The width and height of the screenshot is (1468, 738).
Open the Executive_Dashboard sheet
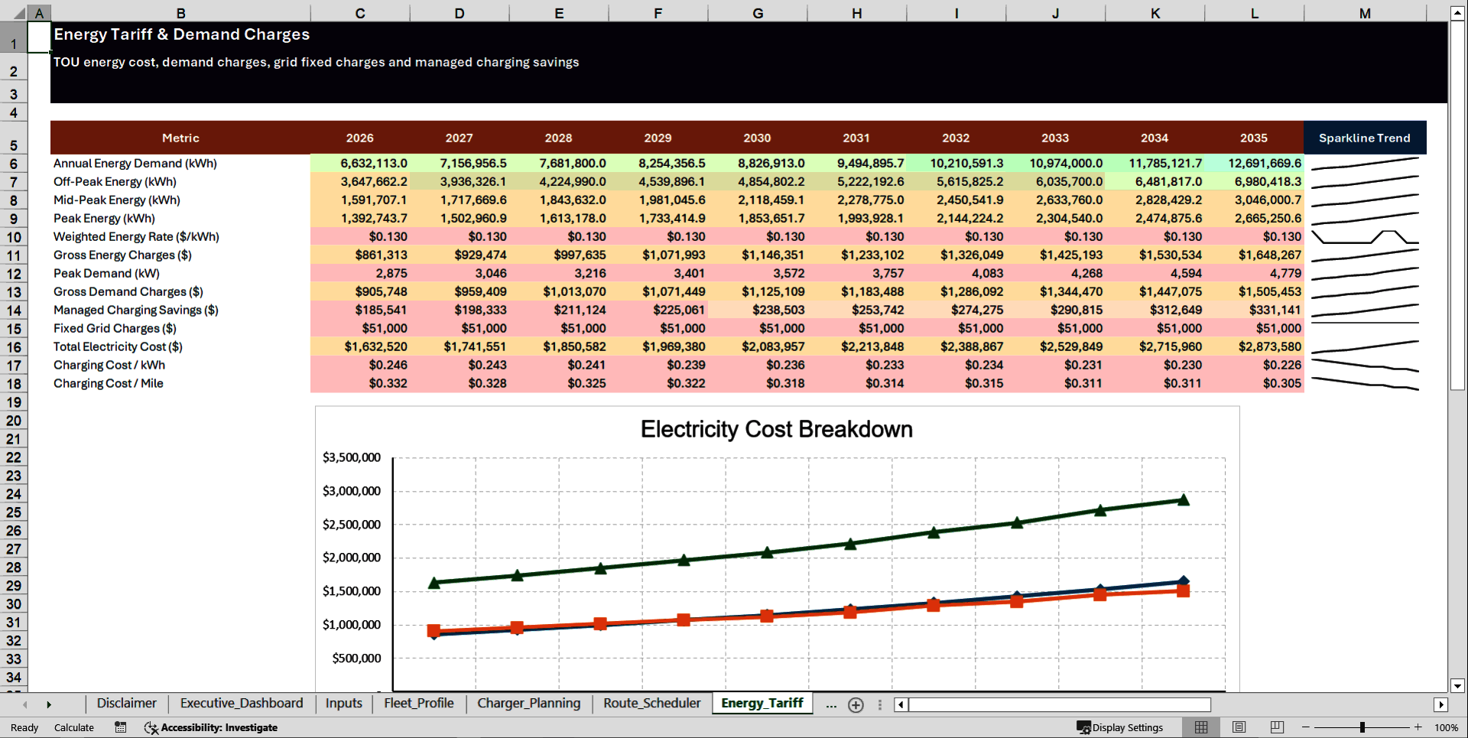pos(242,704)
